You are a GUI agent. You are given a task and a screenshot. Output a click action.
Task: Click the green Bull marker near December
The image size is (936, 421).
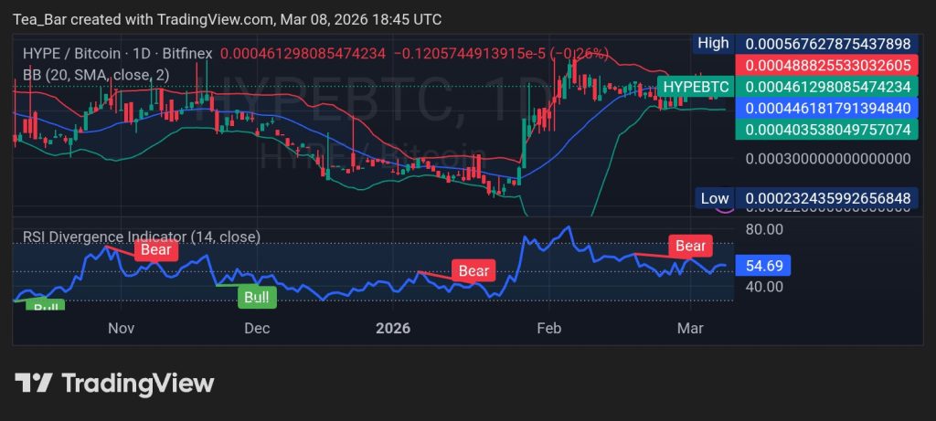[257, 297]
